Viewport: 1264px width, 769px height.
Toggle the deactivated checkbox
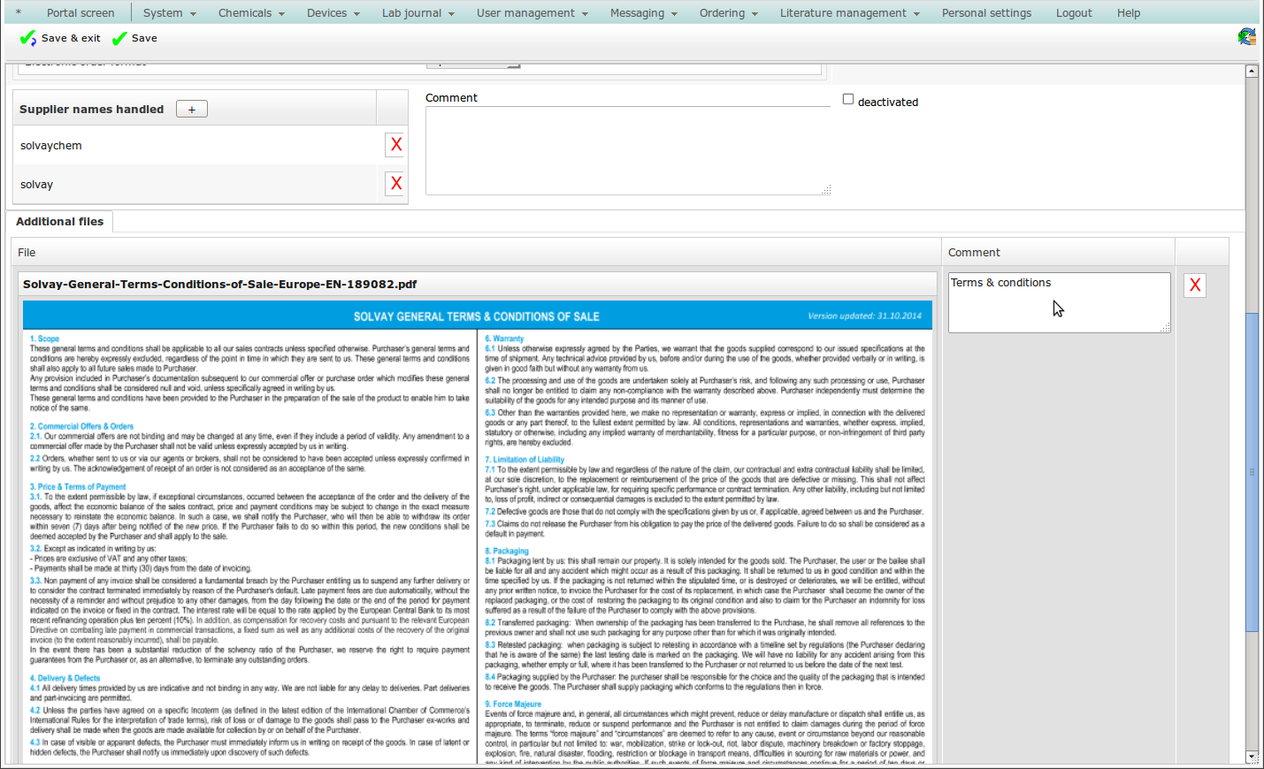click(848, 100)
